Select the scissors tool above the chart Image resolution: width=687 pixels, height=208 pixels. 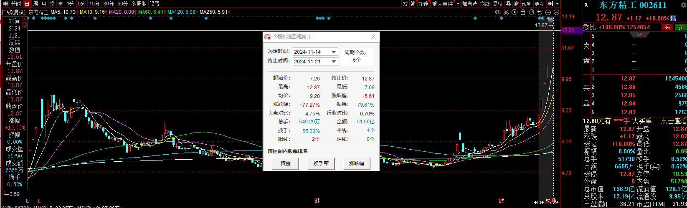coord(506,12)
